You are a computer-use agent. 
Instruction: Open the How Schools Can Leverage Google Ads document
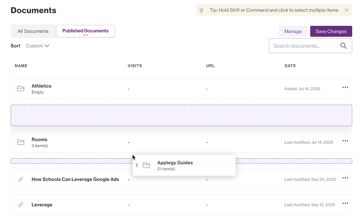tap(75, 179)
